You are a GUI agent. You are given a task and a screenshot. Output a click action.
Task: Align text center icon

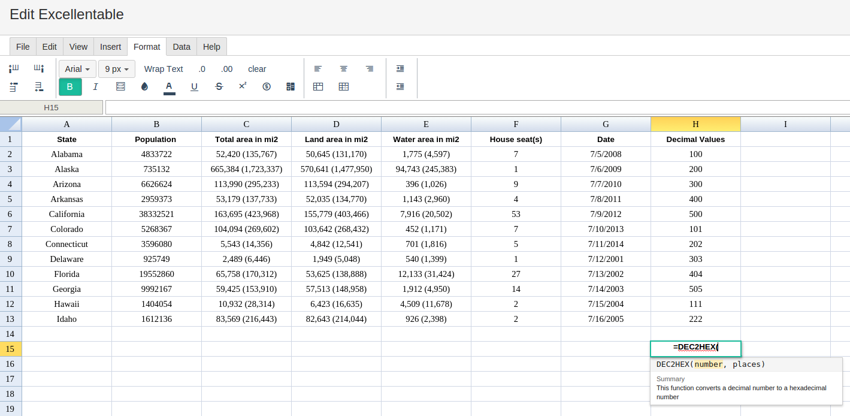pyautogui.click(x=344, y=69)
